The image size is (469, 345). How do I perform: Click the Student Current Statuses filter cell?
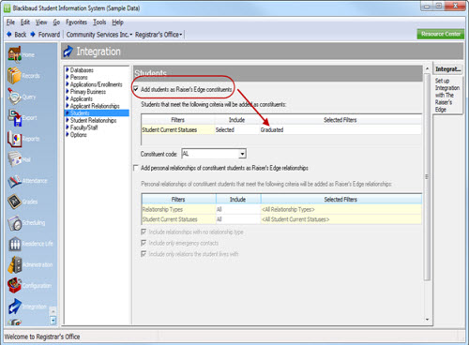click(x=178, y=129)
